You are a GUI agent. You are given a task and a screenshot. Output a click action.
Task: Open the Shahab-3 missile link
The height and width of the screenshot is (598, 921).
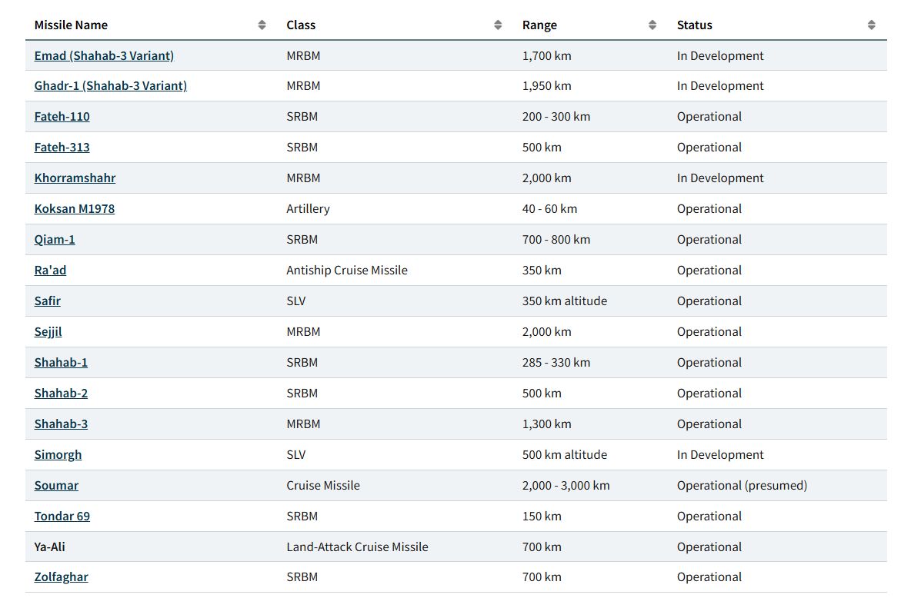(61, 424)
